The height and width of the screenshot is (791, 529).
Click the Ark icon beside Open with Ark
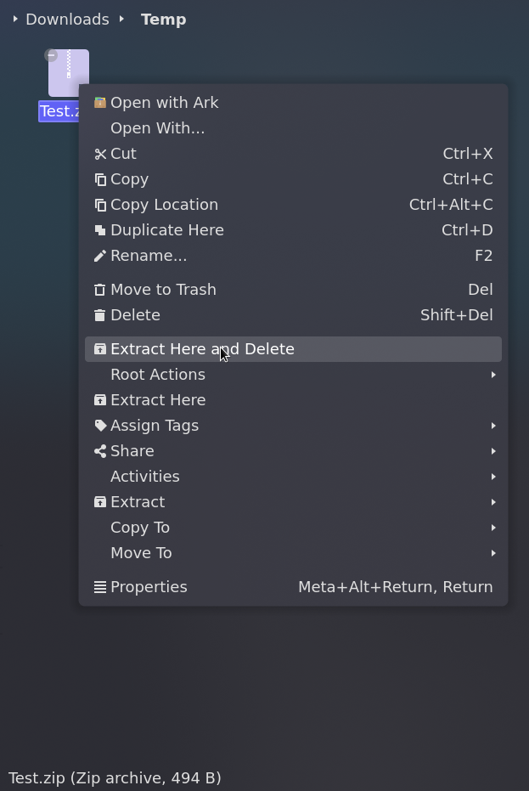tap(100, 103)
